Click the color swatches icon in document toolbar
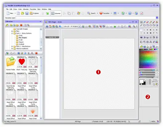 [x=130, y=26]
